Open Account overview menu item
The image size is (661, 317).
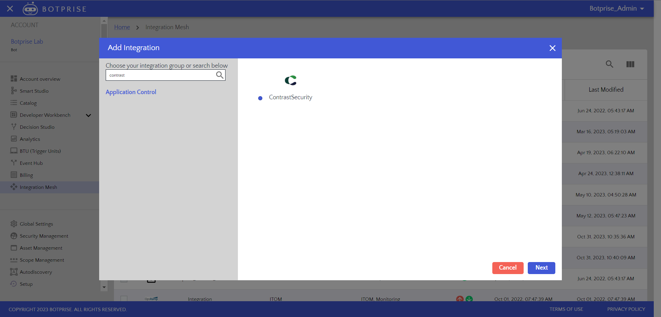[x=40, y=79]
